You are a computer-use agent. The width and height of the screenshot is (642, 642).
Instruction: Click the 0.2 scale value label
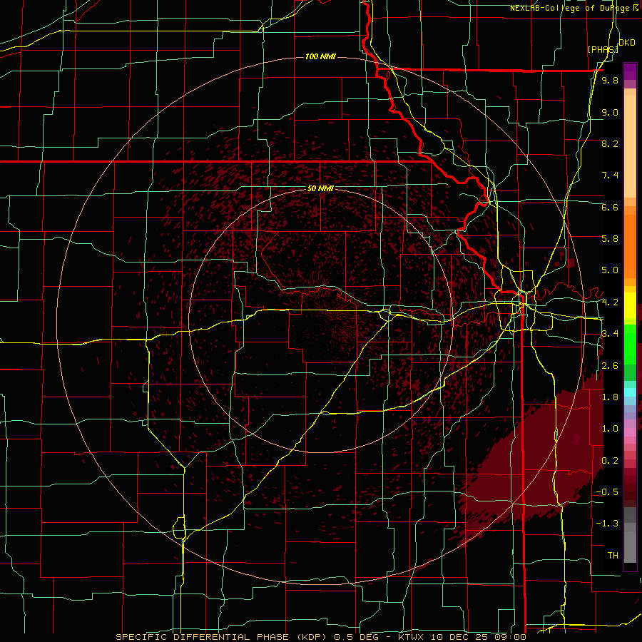coord(610,460)
